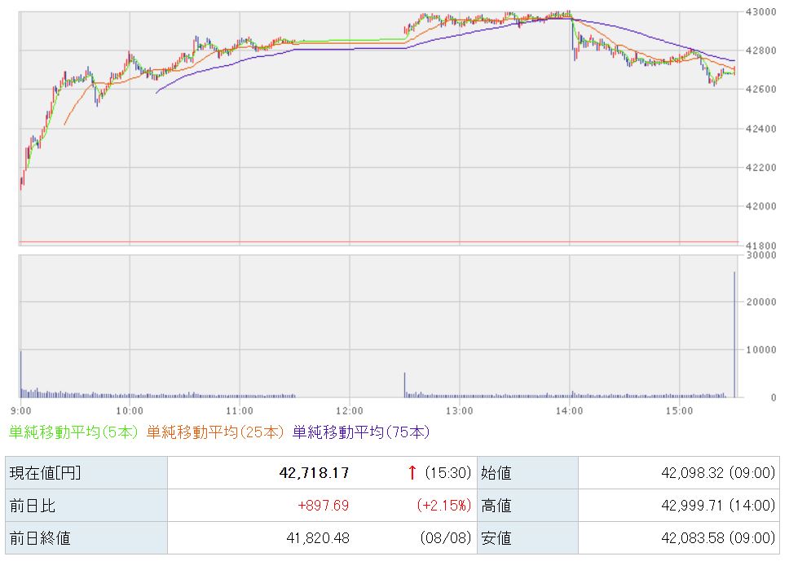Click the 43000 price axis label
Image resolution: width=789 pixels, height=561 pixels.
pyautogui.click(x=760, y=11)
